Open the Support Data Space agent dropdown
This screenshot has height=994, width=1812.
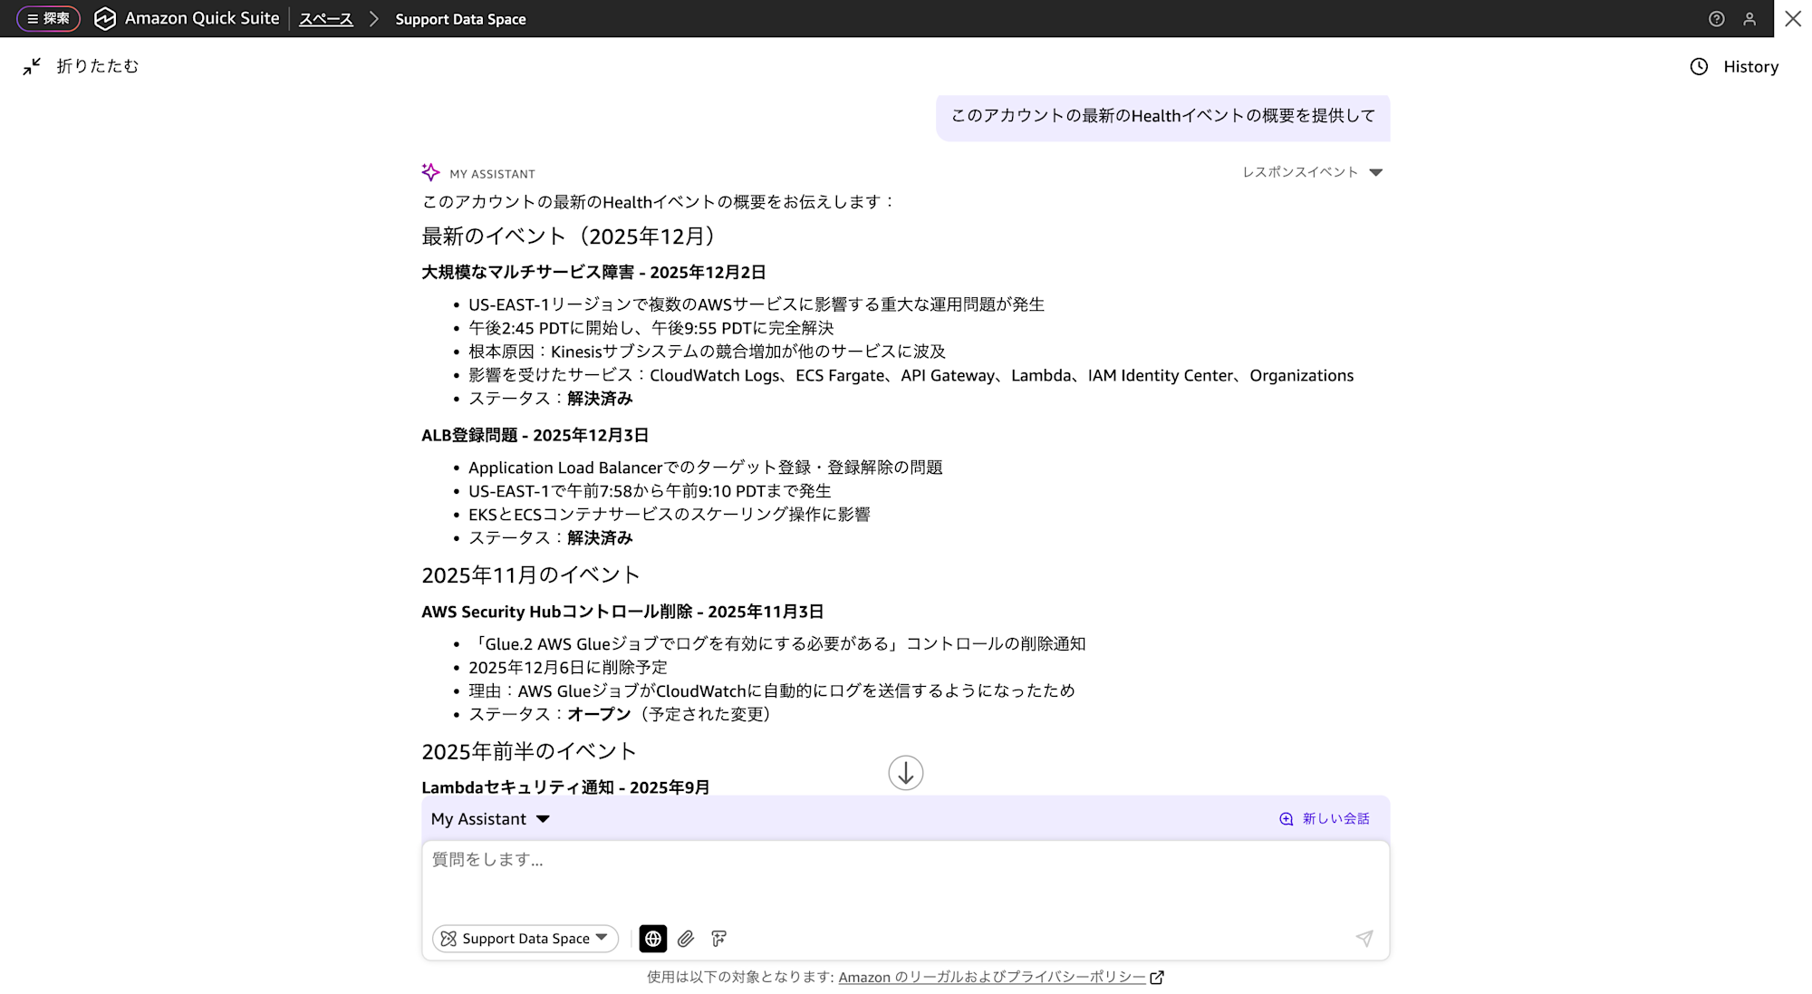coord(524,939)
